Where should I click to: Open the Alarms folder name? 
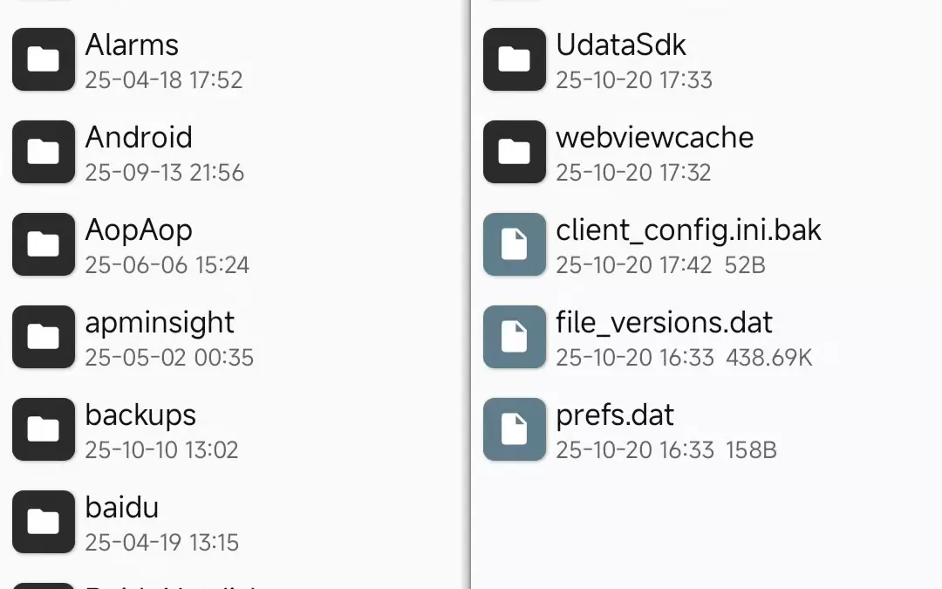132,45
